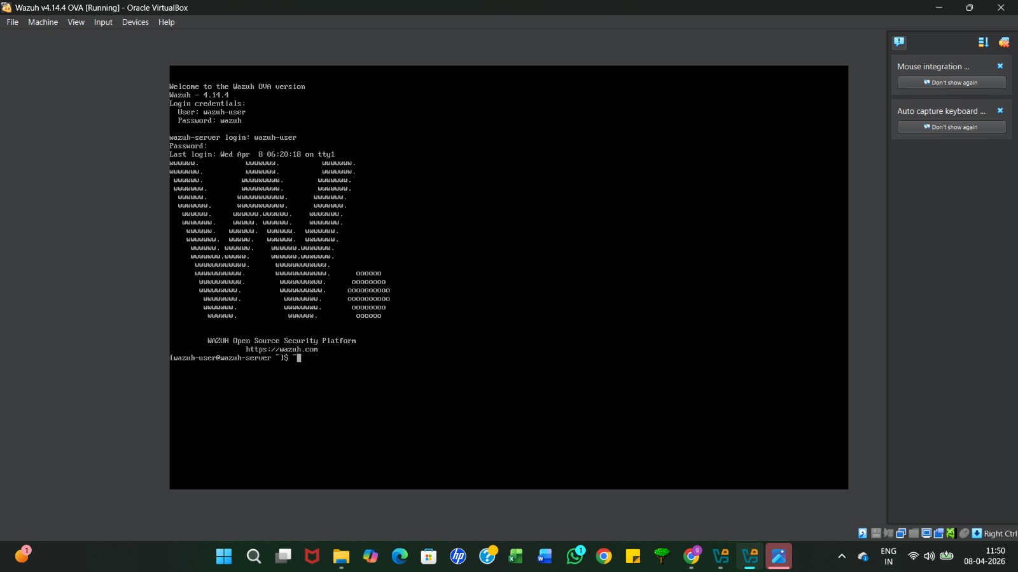Dismiss the Mouse integration notification

coord(1000,66)
